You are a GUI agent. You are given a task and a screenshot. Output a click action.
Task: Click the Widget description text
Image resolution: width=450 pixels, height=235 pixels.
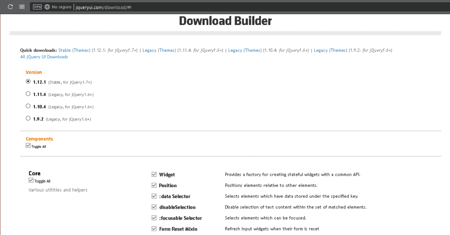pyautogui.click(x=293, y=174)
